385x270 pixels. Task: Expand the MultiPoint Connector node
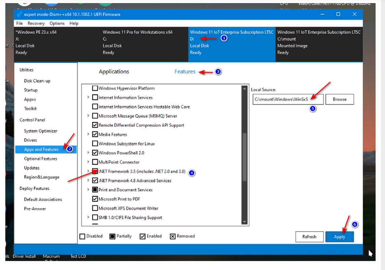click(x=88, y=162)
